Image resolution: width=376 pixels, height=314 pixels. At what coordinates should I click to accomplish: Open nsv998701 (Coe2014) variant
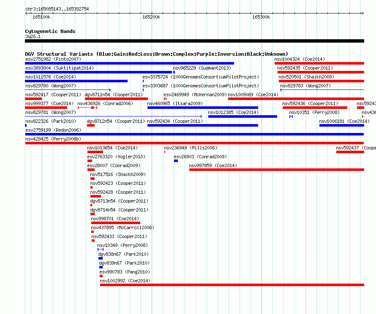pos(115,219)
